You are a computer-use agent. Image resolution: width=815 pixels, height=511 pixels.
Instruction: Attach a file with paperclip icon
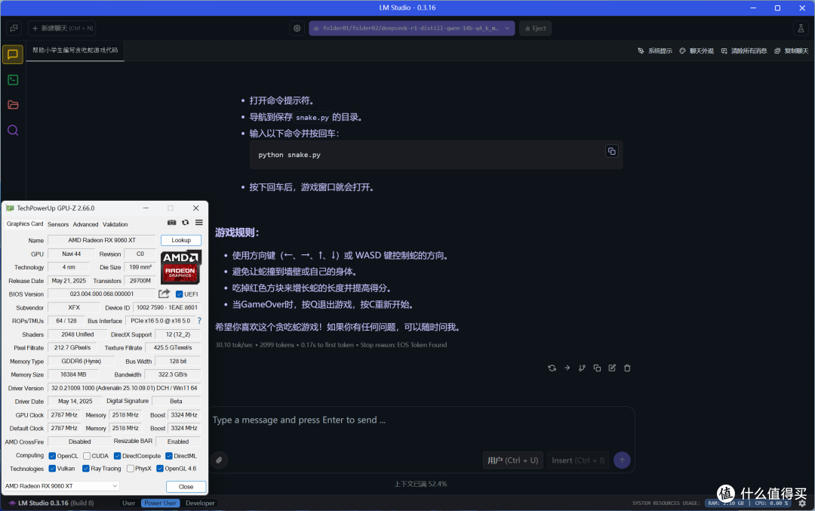220,460
